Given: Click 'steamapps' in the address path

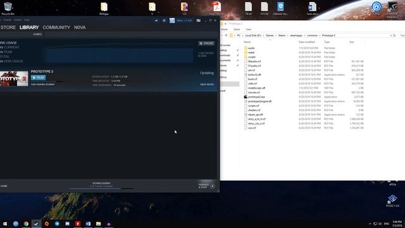Looking at the screenshot, I should pos(296,35).
